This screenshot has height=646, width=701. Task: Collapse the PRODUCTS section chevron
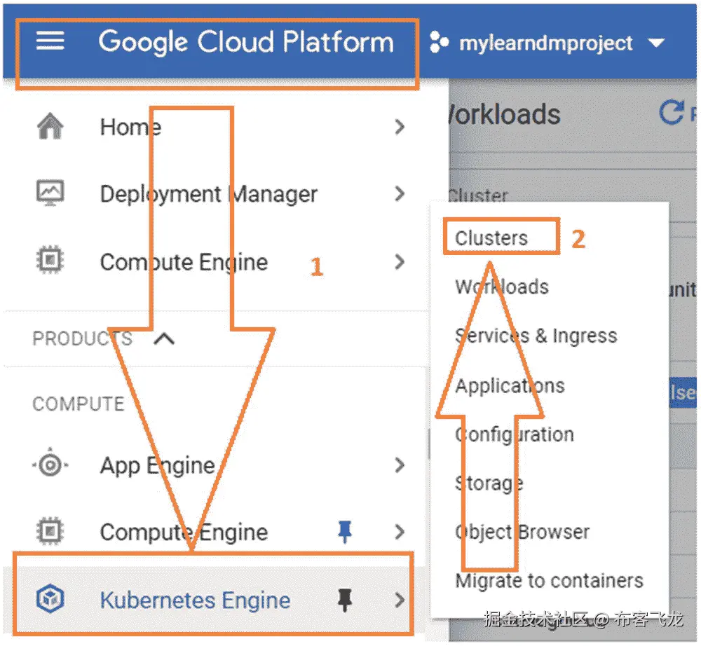point(163,339)
